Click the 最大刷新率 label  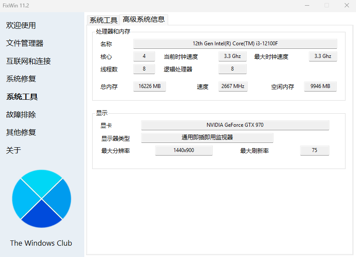click(254, 151)
